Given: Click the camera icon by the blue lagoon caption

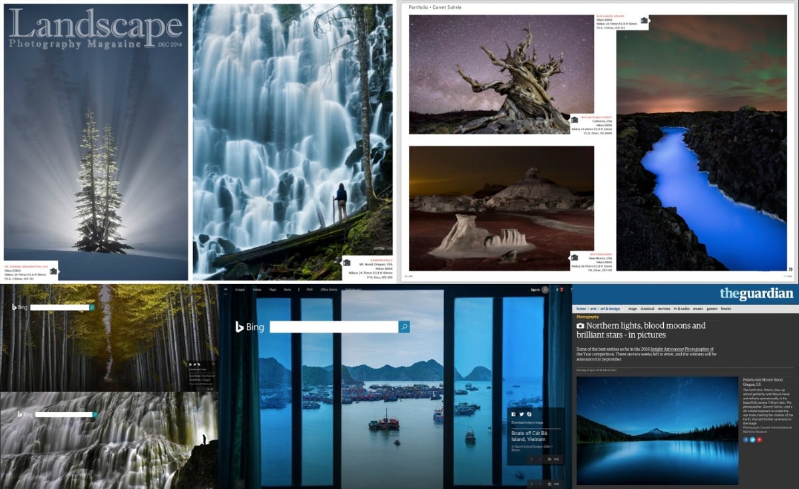Looking at the screenshot, I should pos(644,21).
